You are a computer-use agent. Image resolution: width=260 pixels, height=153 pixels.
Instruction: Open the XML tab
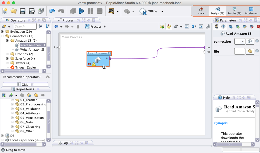[25, 84]
